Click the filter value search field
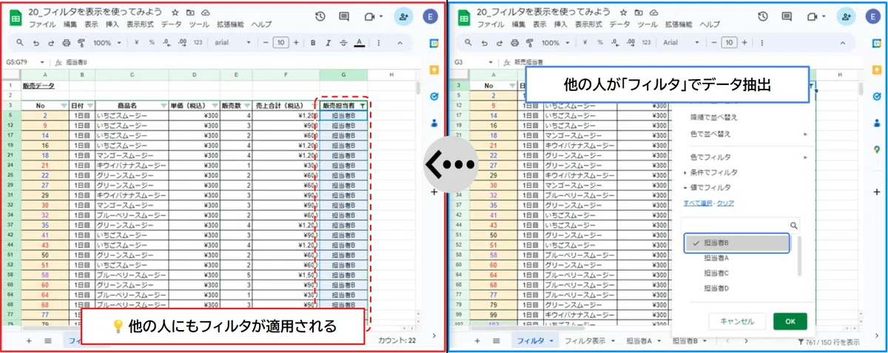Screen dimensions: 888x353 click(x=740, y=225)
